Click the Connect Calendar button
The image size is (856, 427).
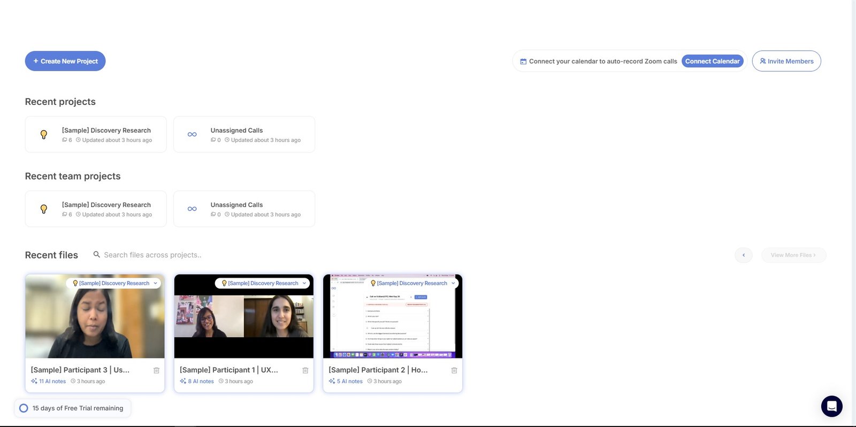tap(712, 61)
